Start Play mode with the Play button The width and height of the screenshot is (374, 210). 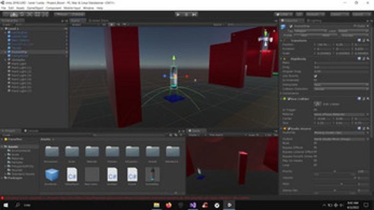click(x=178, y=15)
